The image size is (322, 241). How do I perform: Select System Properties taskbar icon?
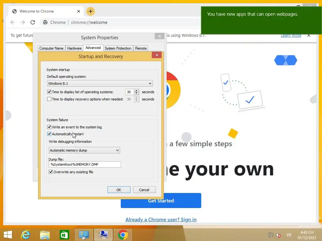click(103, 235)
